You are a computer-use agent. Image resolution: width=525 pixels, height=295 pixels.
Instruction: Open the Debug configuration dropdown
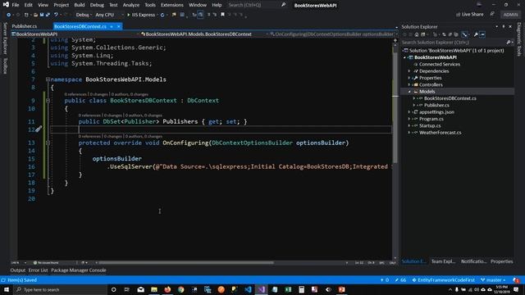coord(83,15)
